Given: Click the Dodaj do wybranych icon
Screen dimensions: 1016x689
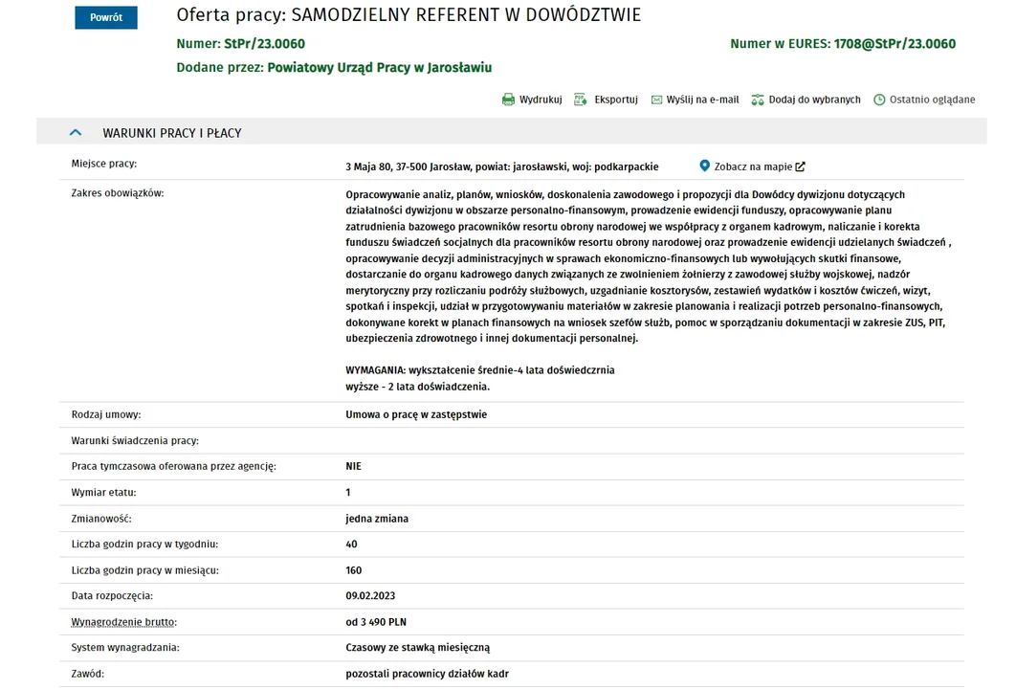Looking at the screenshot, I should tap(758, 100).
